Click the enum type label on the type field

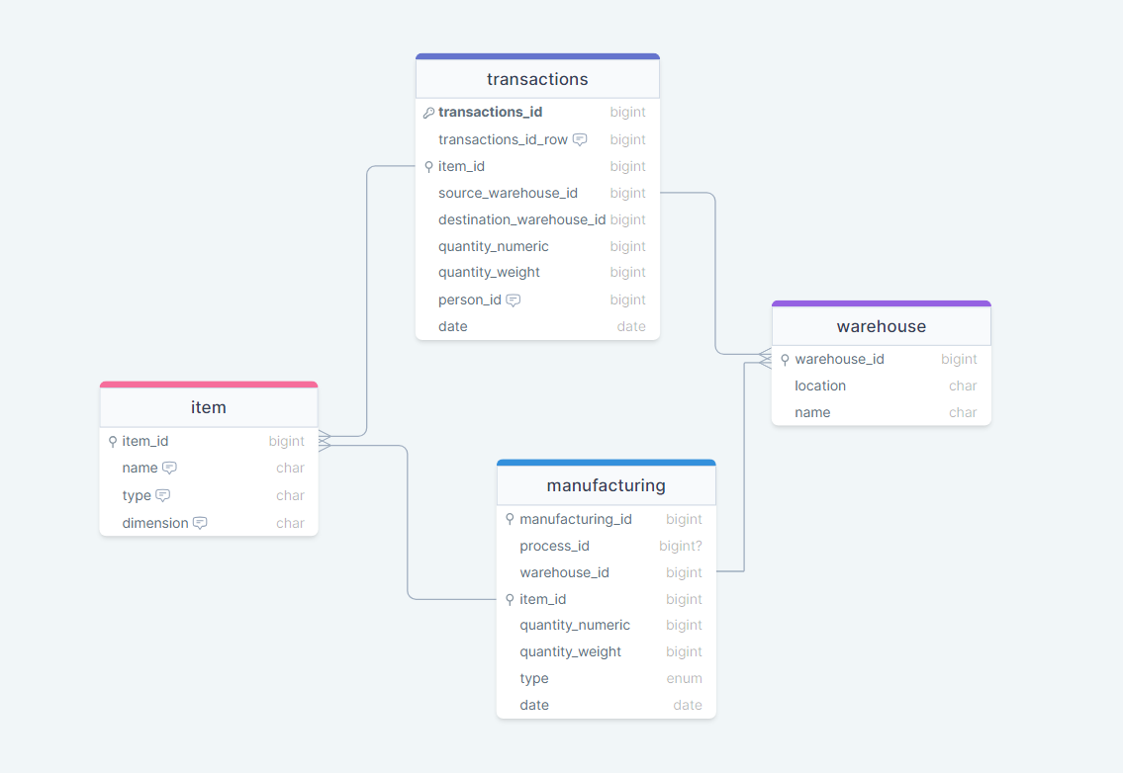[x=684, y=678]
